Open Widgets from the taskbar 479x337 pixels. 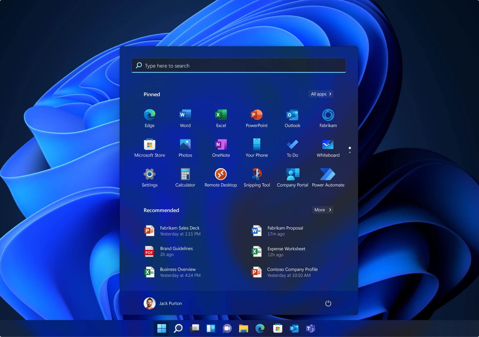click(x=211, y=329)
